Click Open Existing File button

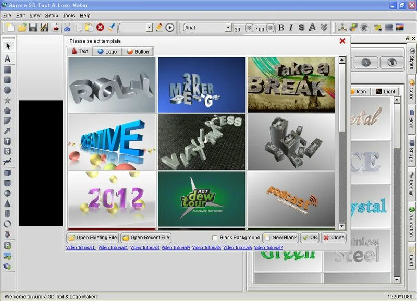point(93,238)
